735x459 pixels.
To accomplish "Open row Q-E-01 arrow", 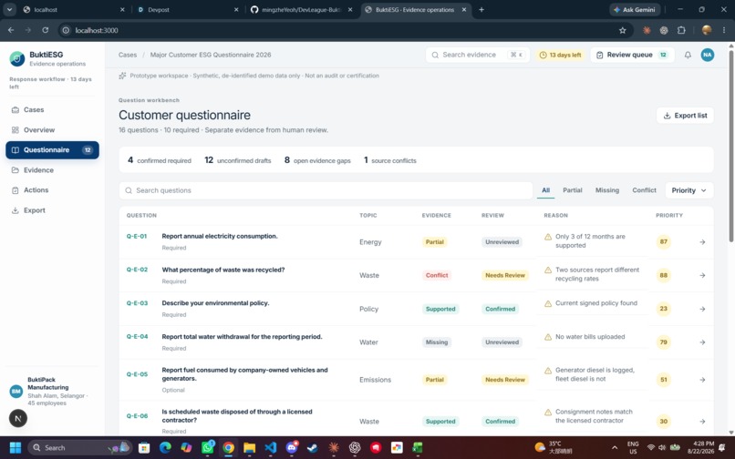I will tap(702, 242).
